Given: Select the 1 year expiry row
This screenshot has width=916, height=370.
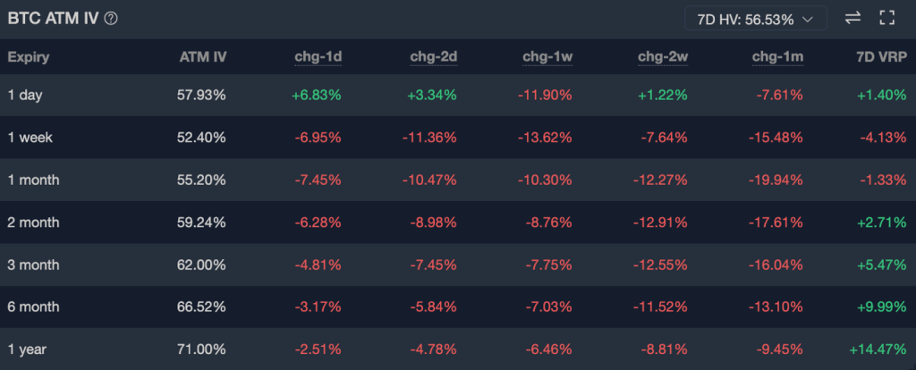Looking at the screenshot, I should 27,349.
